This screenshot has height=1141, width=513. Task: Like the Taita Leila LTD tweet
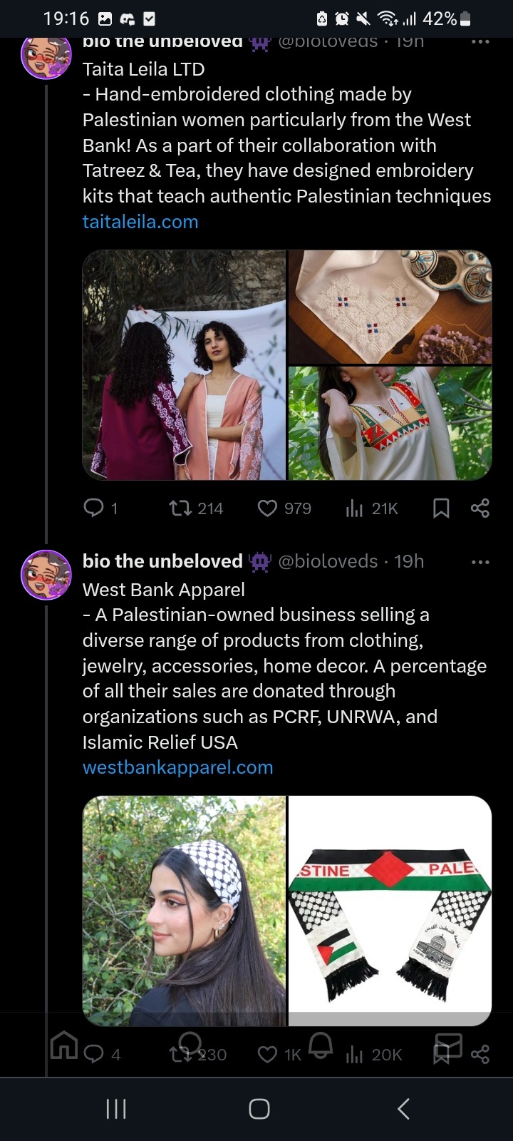267,508
